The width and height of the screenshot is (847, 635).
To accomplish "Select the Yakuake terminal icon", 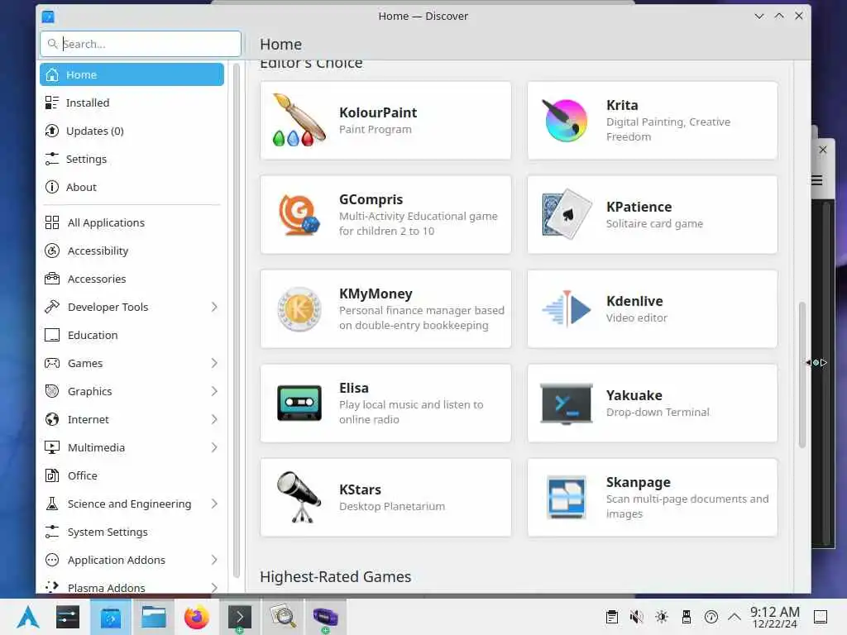I will click(x=566, y=403).
